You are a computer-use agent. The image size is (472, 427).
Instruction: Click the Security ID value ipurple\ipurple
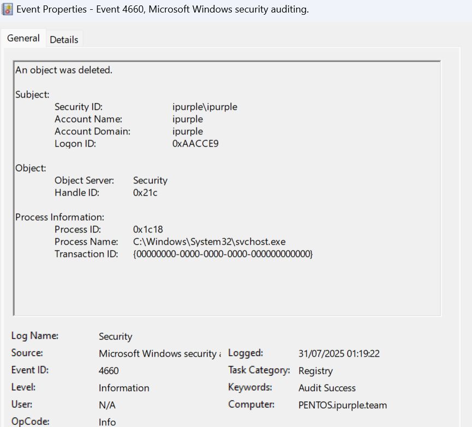pyautogui.click(x=205, y=107)
